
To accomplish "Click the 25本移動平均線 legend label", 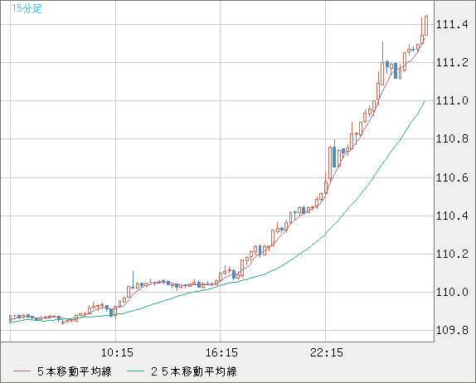I will coord(194,371).
